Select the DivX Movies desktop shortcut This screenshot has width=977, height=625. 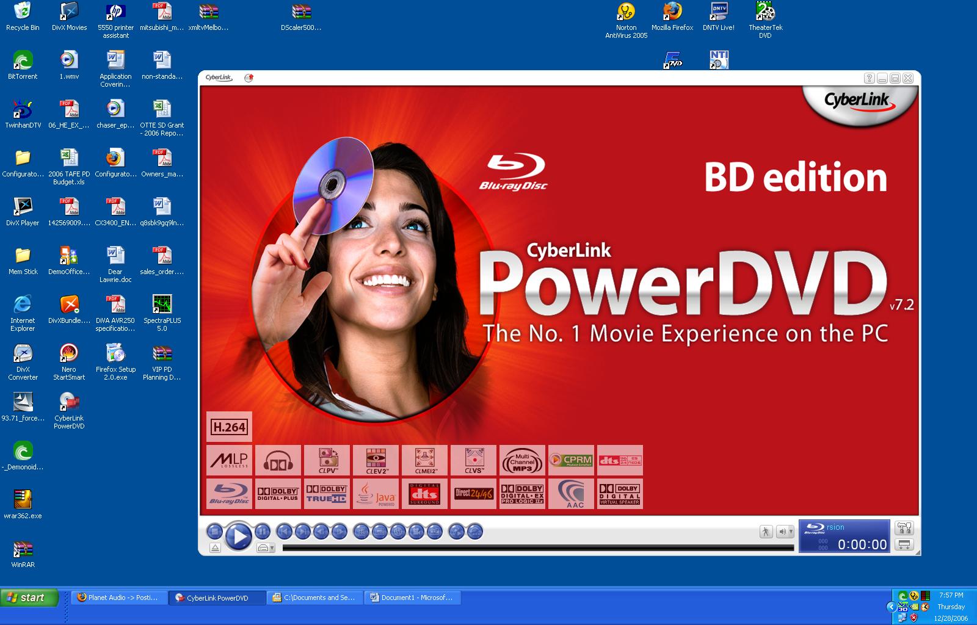click(69, 16)
